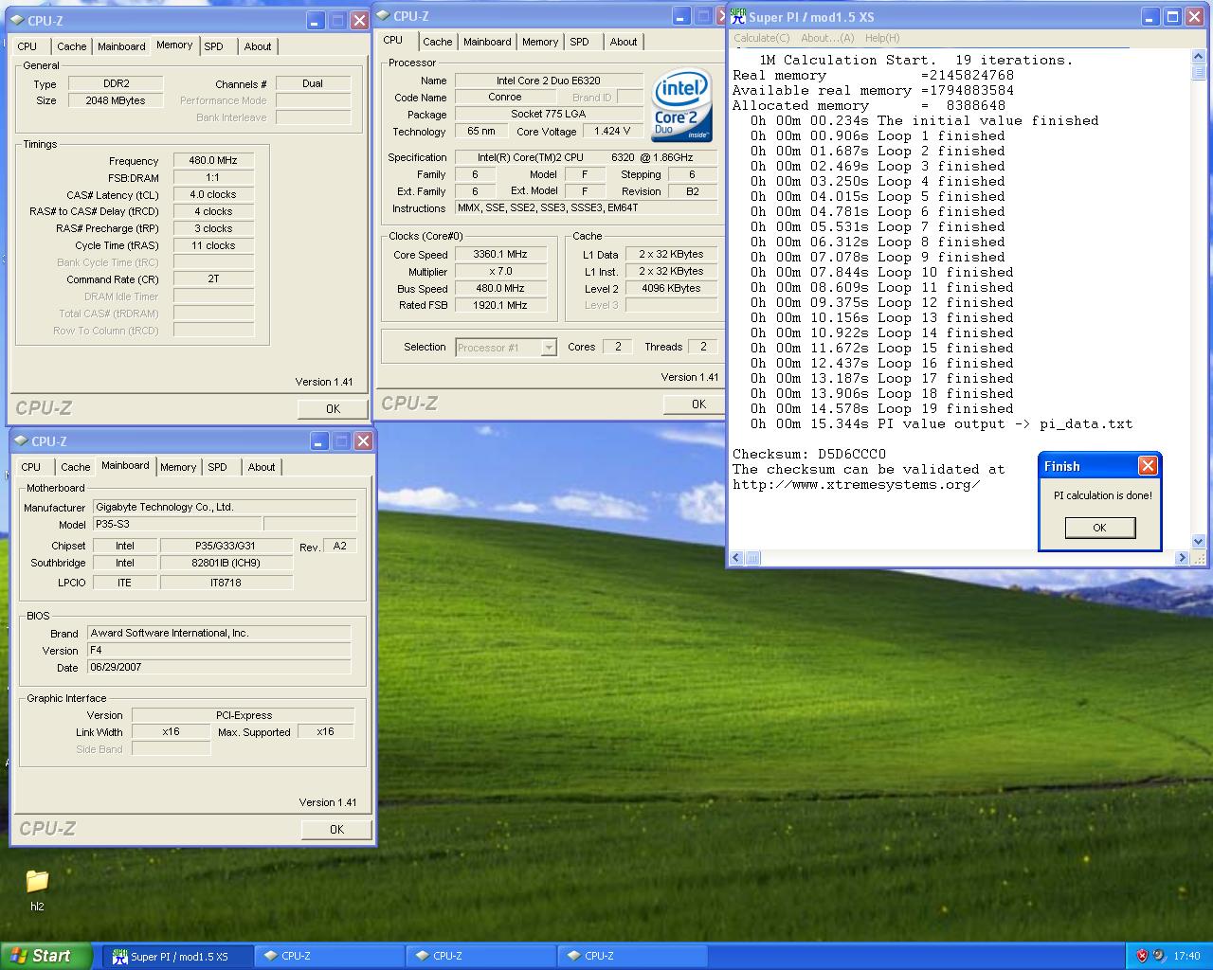Click the second system tray icon
Image resolution: width=1213 pixels, height=970 pixels.
click(1159, 956)
